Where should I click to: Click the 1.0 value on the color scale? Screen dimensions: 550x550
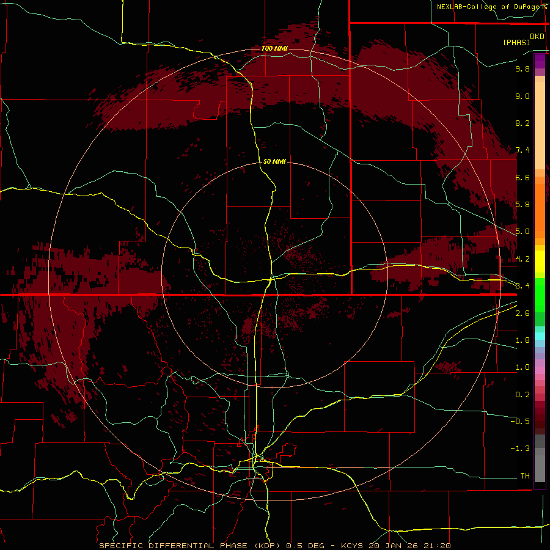click(522, 367)
